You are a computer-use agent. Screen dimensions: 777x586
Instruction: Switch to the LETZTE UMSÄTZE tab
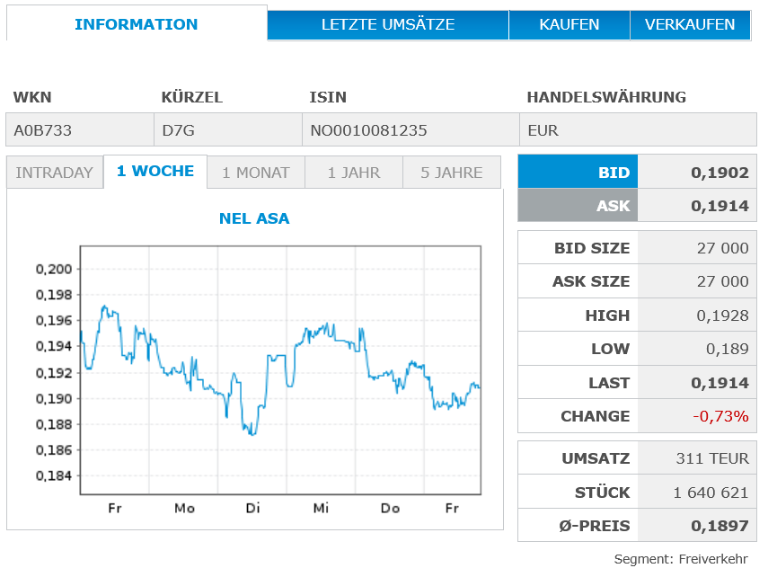click(x=388, y=25)
